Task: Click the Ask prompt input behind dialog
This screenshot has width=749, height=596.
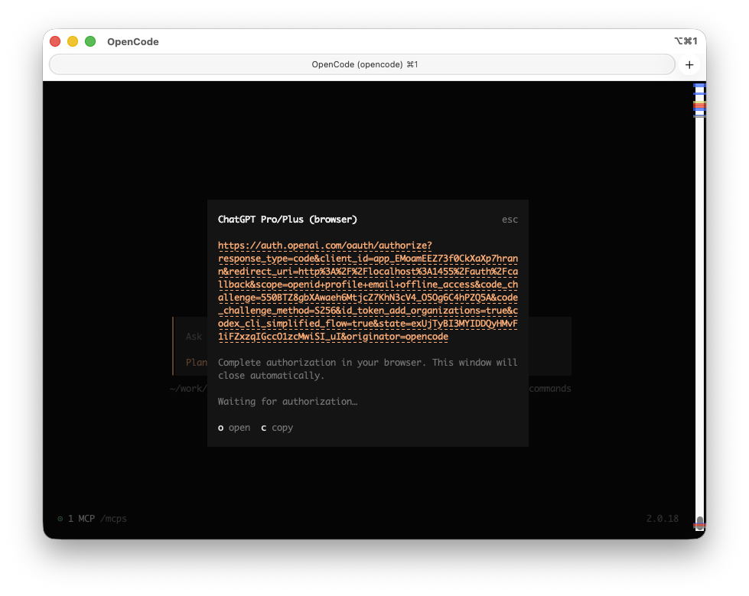Action: point(194,337)
